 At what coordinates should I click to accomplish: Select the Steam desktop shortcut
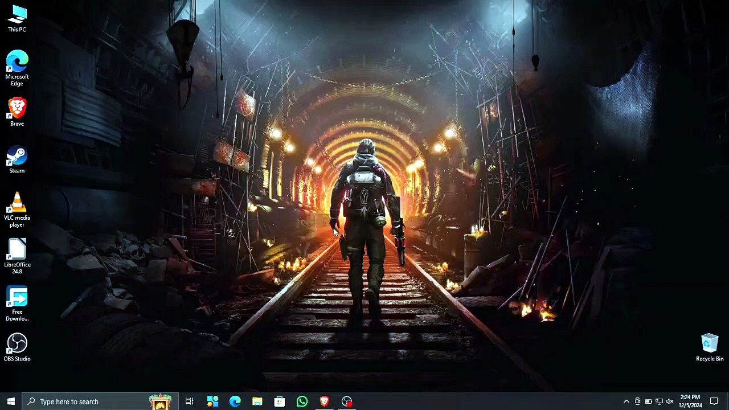17,160
